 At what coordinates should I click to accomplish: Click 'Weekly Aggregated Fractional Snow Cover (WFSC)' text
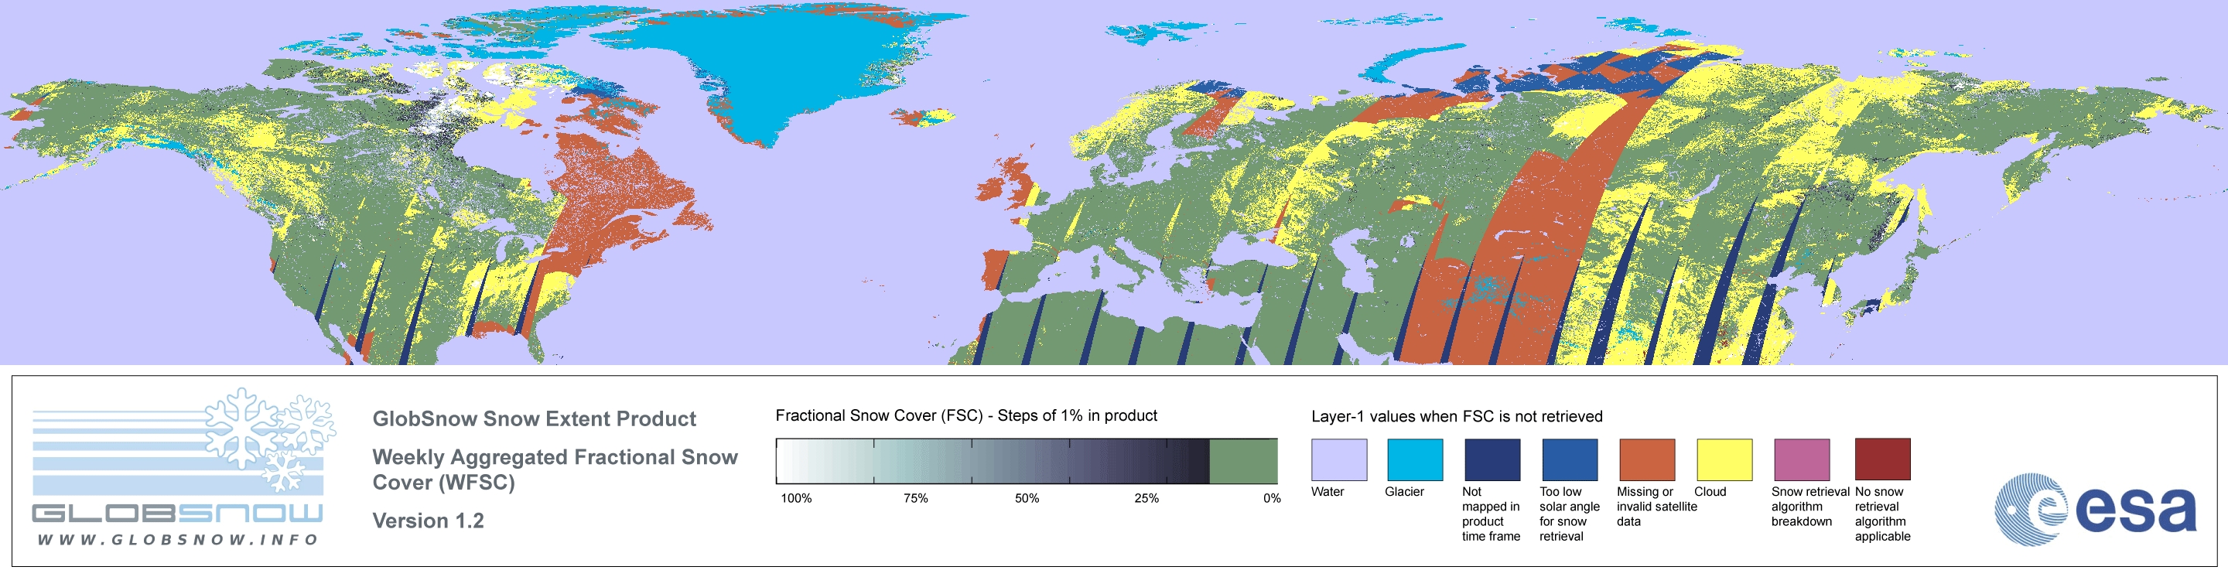(x=555, y=469)
